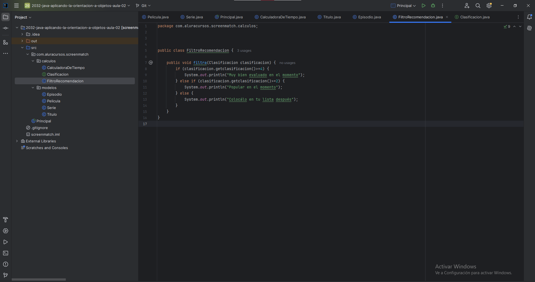Image resolution: width=535 pixels, height=282 pixels.
Task: Open the Terminal tool window
Action: click(x=6, y=253)
